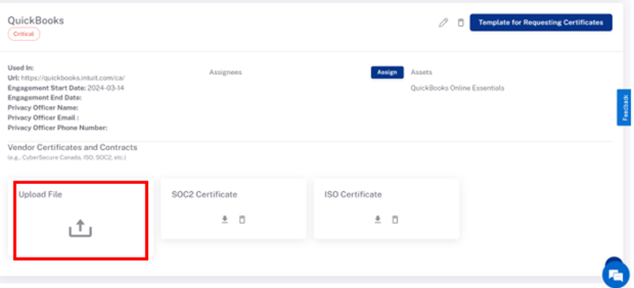This screenshot has width=634, height=288.
Task: Click the QuickBooks vendor heading
Action: click(x=35, y=21)
